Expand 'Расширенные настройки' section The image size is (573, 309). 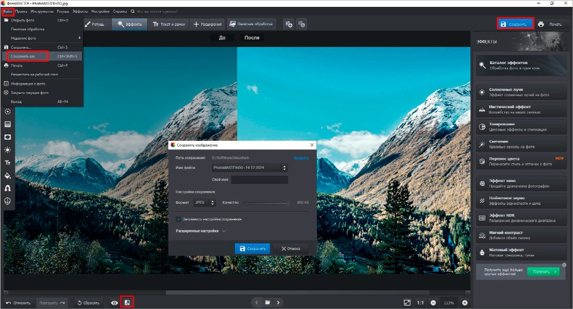pyautogui.click(x=201, y=231)
